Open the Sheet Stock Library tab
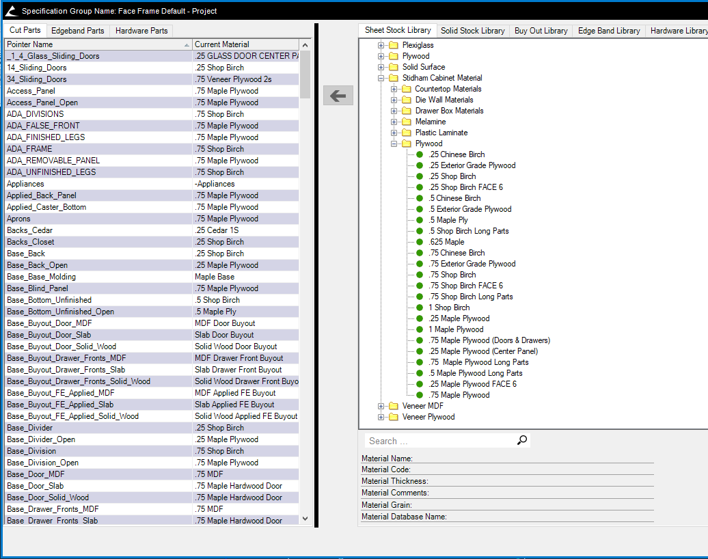Viewport: 708px width, 559px height. click(x=398, y=30)
